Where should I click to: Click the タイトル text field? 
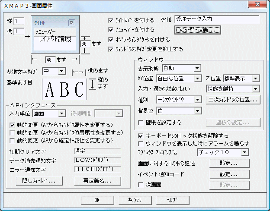[x=217, y=19]
